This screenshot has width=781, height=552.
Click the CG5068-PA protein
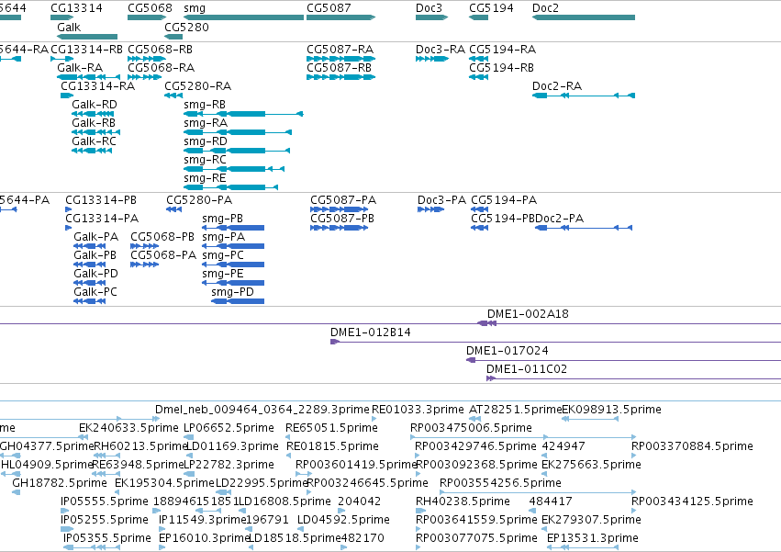click(x=144, y=265)
